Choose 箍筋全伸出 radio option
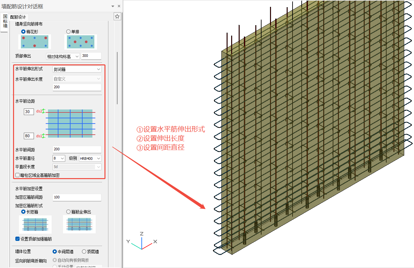The image size is (414, 268). pyautogui.click(x=69, y=212)
